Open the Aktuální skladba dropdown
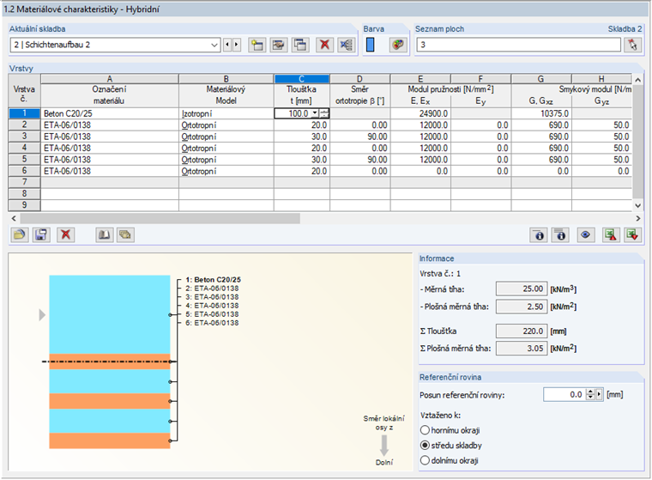 point(214,45)
